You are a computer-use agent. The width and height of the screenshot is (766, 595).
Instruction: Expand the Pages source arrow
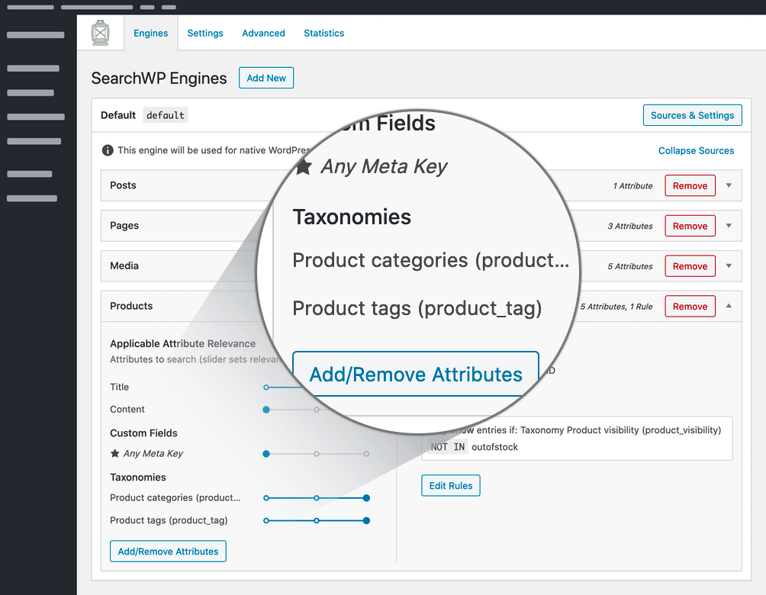click(729, 226)
